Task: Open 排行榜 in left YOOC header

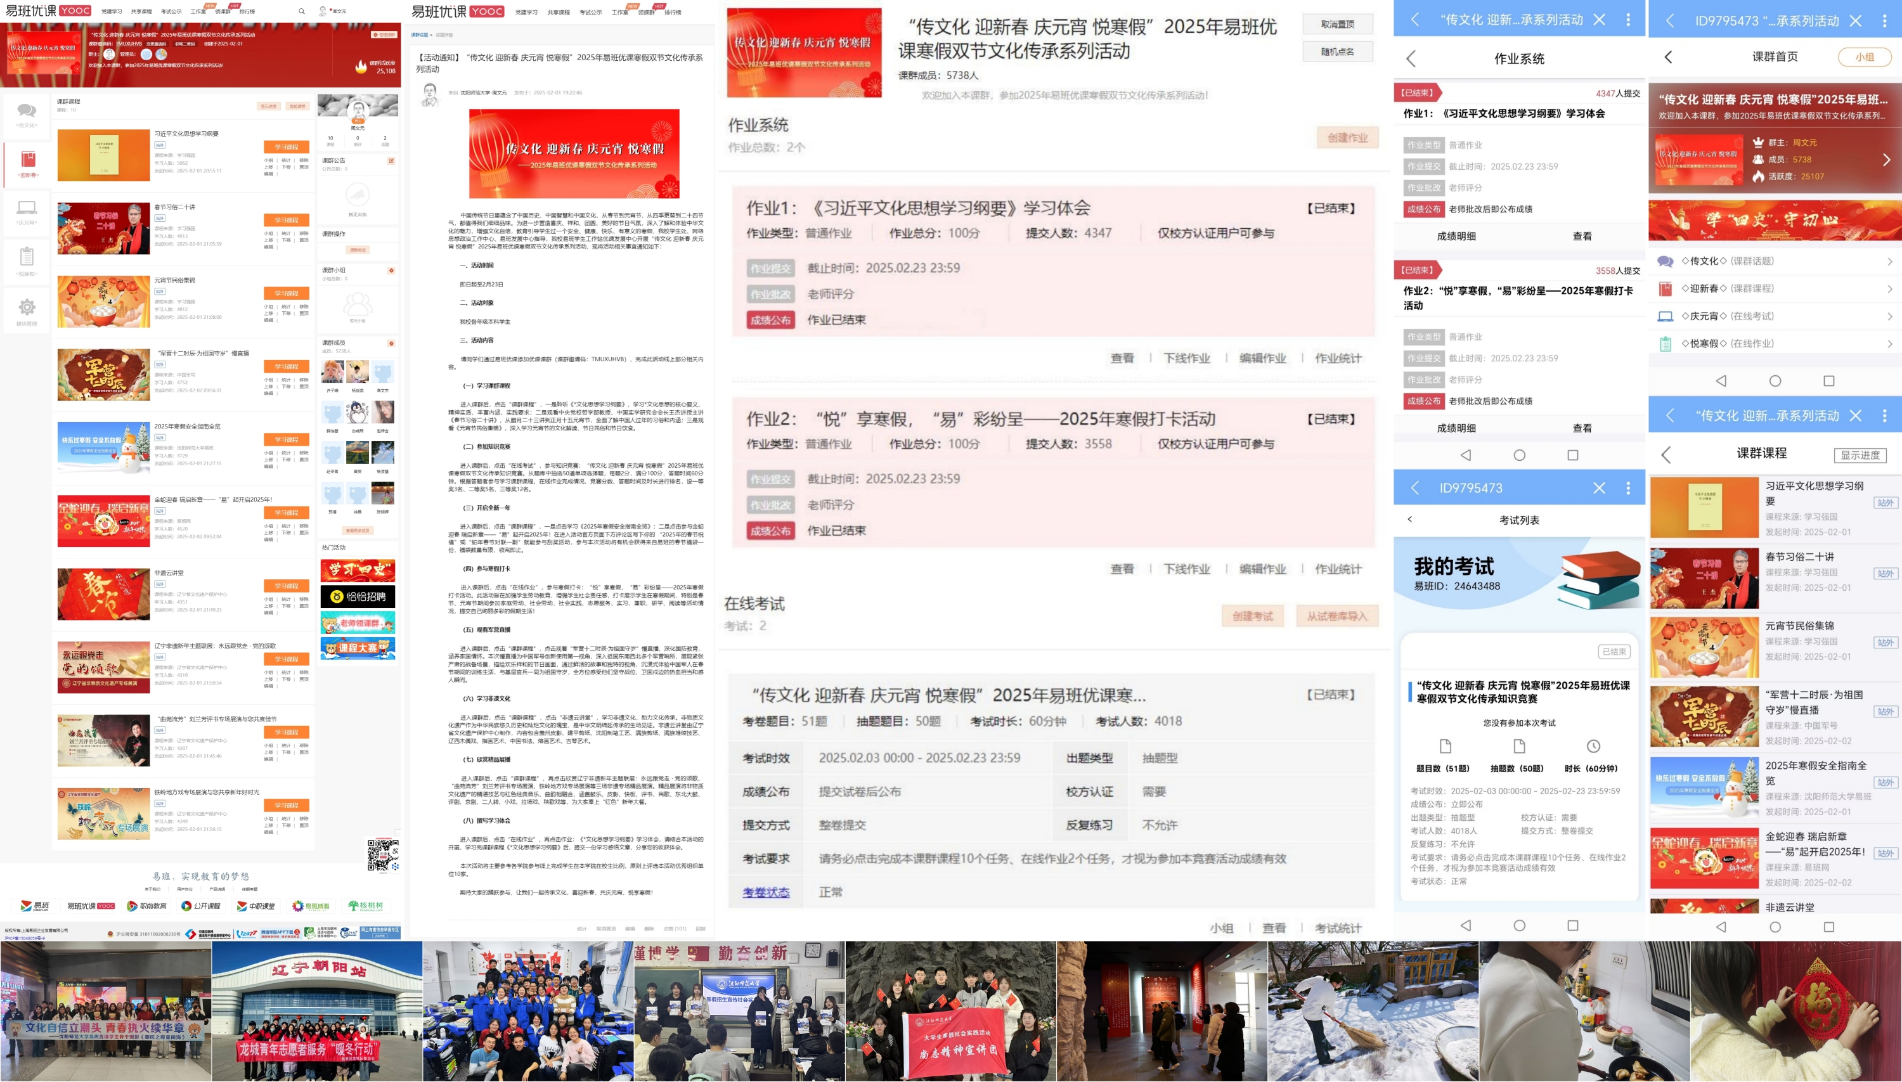Action: click(x=247, y=12)
